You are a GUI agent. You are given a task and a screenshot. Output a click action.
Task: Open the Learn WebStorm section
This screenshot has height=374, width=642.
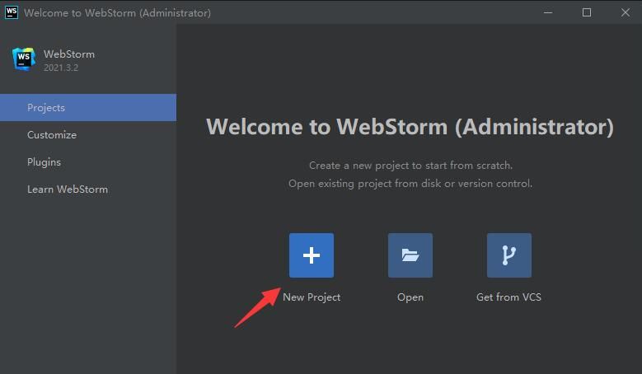pos(88,189)
